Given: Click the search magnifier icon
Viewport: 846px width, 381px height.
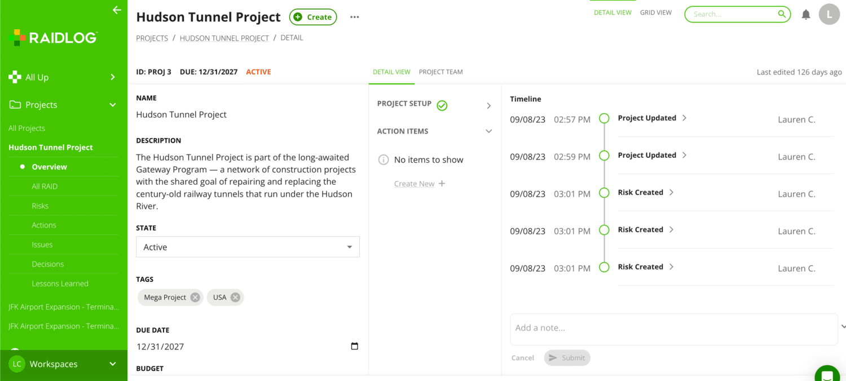Looking at the screenshot, I should [x=782, y=14].
